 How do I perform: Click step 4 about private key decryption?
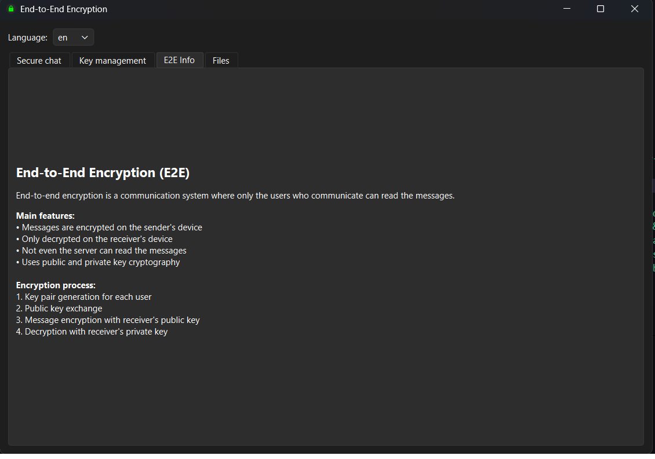point(92,332)
